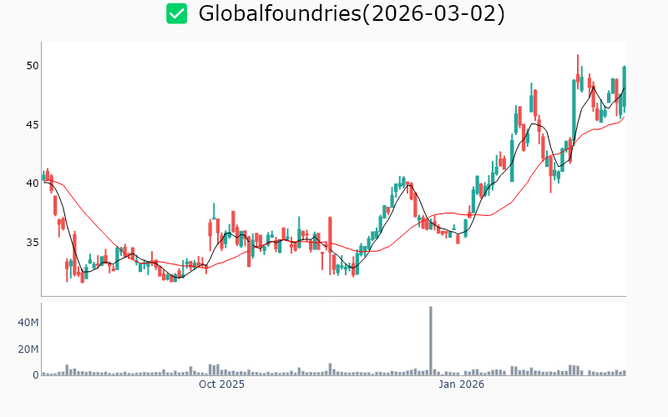Select the rightmost volume bar
668x417 pixels.
click(624, 373)
